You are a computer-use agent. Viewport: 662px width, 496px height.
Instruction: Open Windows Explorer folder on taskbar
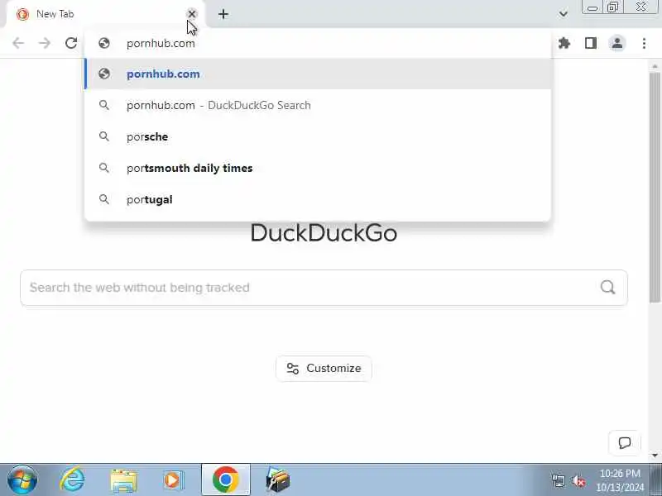click(x=123, y=480)
